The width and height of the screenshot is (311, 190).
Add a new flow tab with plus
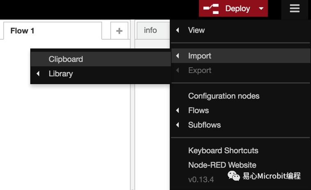tap(119, 31)
